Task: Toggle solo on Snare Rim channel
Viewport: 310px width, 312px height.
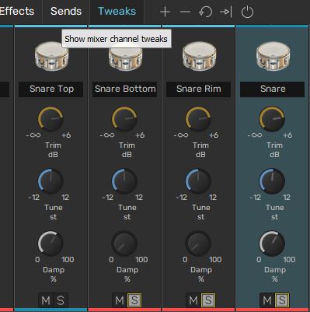Action: tap(208, 300)
